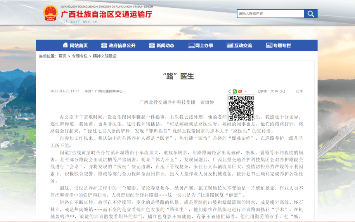This screenshot has width=355, height=222.
Task: Click the national emblem logo
Action: 50,14
